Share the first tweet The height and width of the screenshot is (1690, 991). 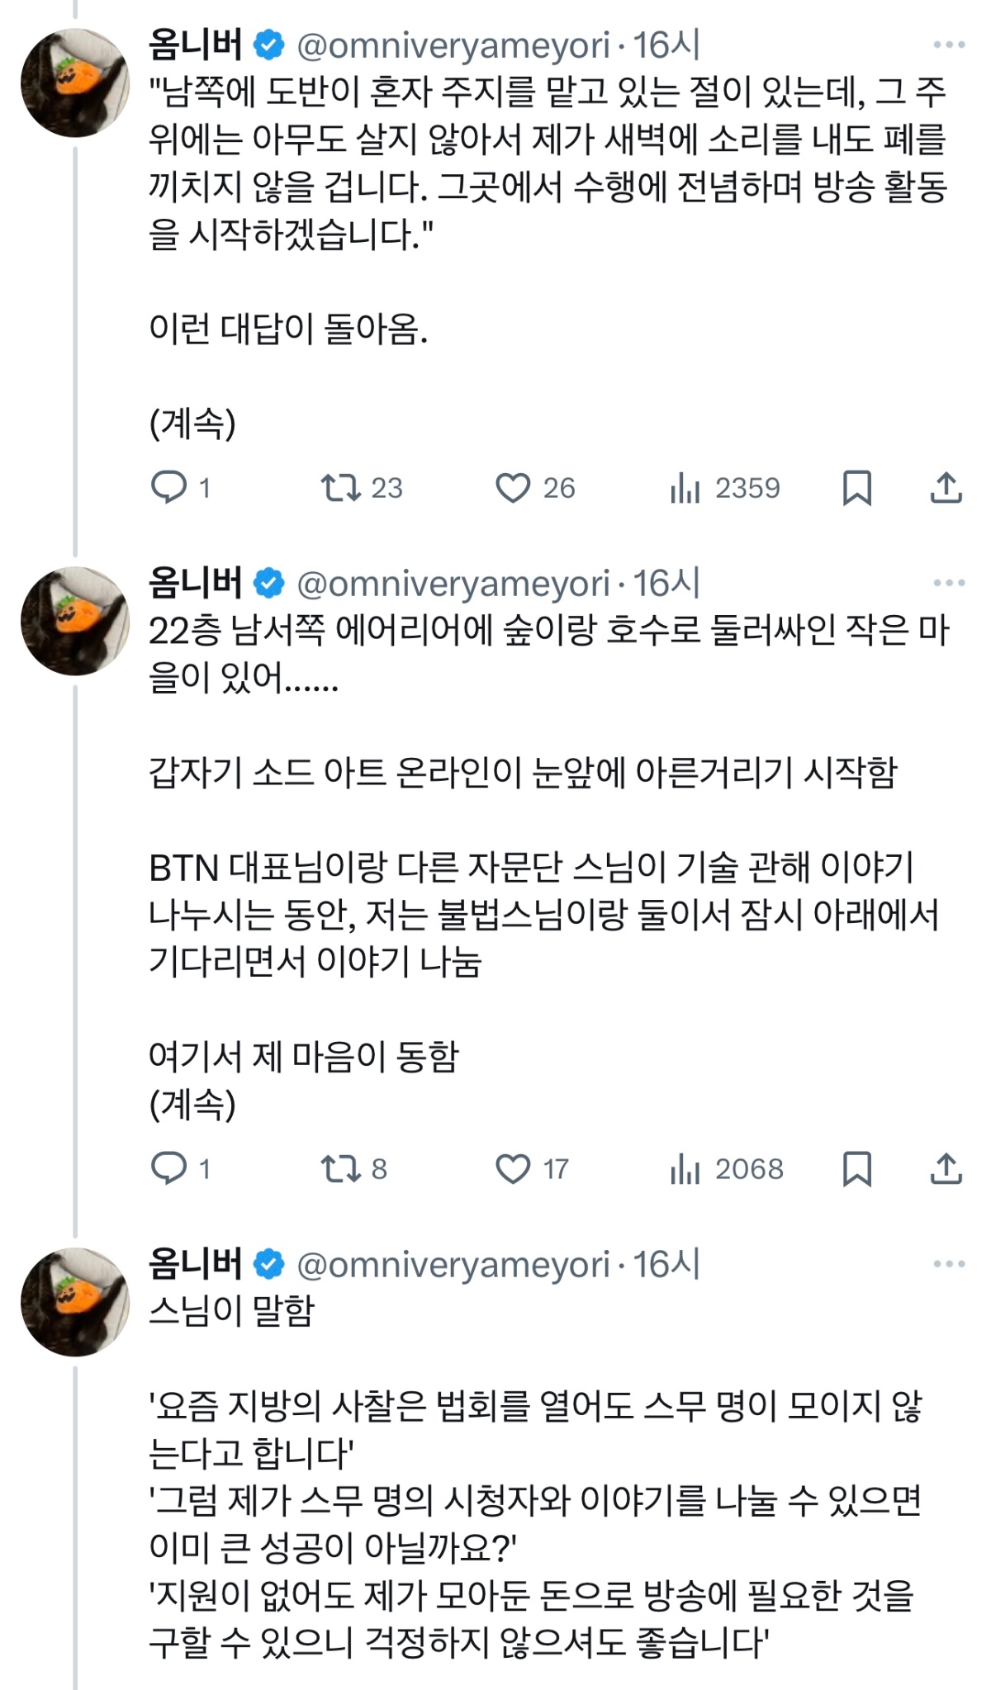point(946,487)
